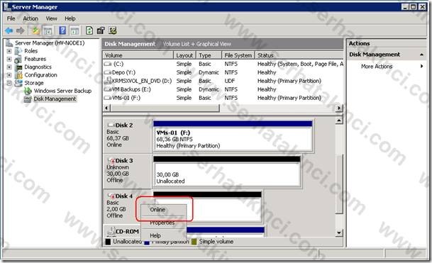This screenshot has height=263, width=432.
Task: Click the Forward arrow toolbar icon
Action: (21, 30)
